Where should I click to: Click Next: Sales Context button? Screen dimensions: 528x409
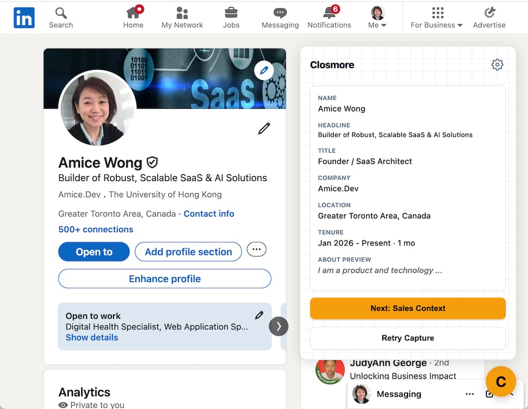tap(408, 308)
